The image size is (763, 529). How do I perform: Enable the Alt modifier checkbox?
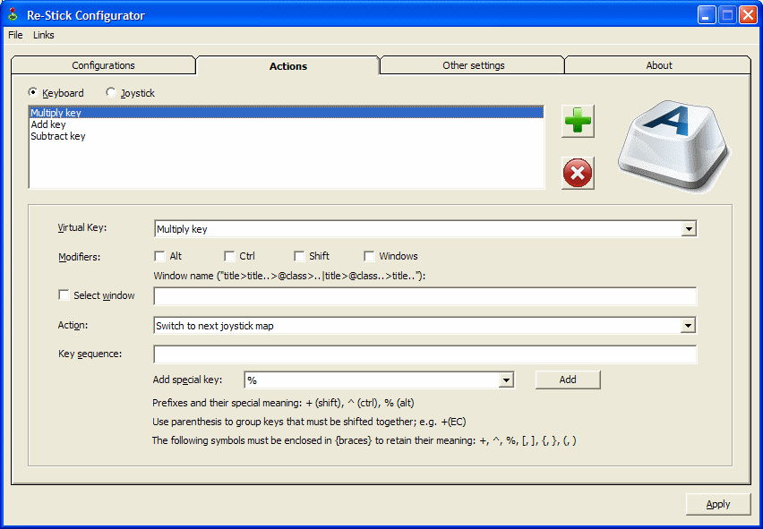tap(159, 256)
